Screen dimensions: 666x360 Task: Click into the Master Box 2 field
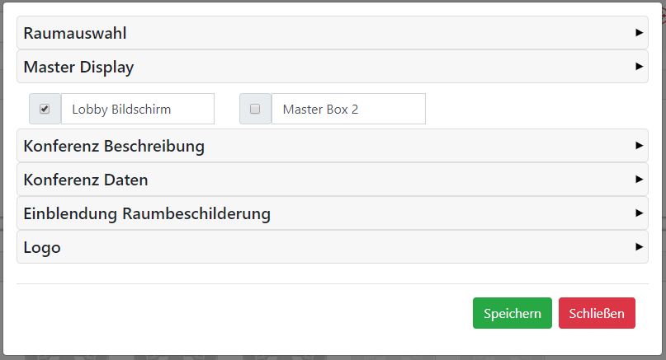tap(347, 109)
